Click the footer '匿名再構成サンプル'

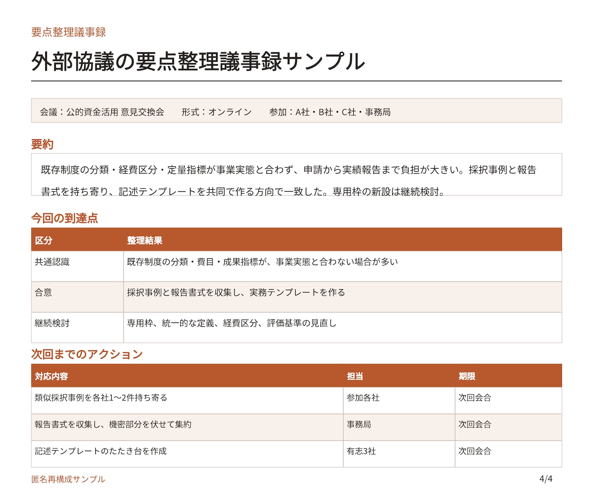tap(68, 479)
